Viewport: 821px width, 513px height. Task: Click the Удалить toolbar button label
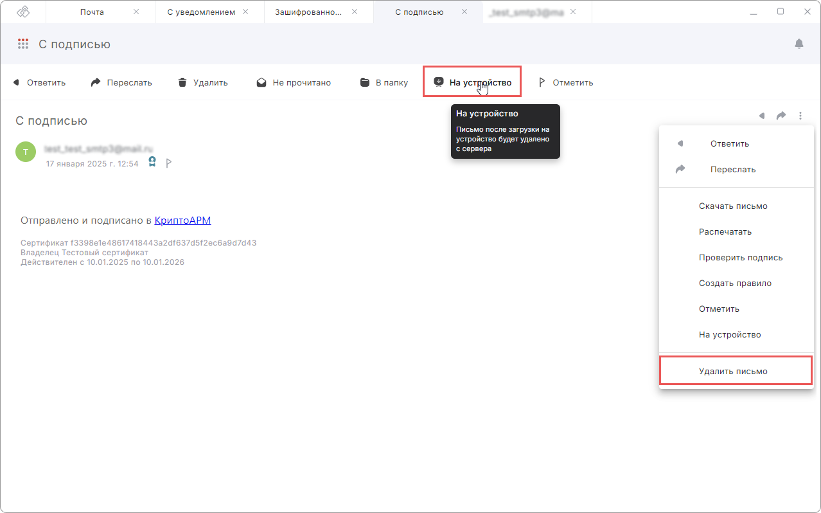[211, 82]
